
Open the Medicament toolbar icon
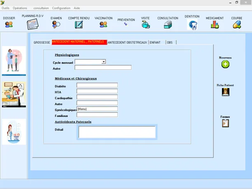coord(215,25)
